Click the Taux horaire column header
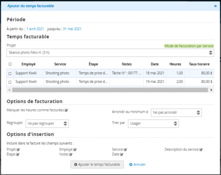This screenshot has width=221, height=175. [x=199, y=64]
